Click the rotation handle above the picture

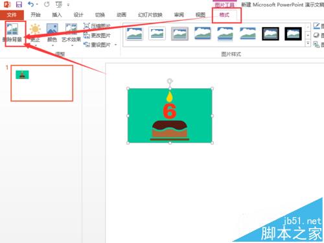coord(170,81)
